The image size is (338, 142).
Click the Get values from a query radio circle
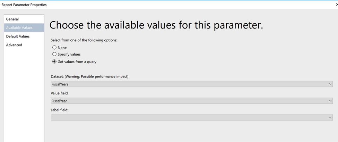(x=54, y=62)
